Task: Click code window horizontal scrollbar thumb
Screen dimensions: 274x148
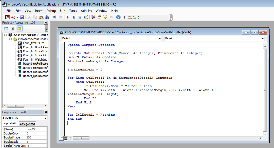Action: (81, 138)
